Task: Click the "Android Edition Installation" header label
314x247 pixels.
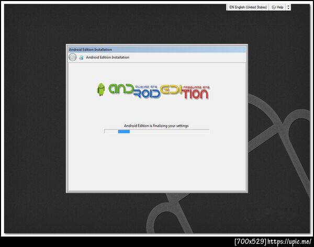Action: pyautogui.click(x=107, y=57)
